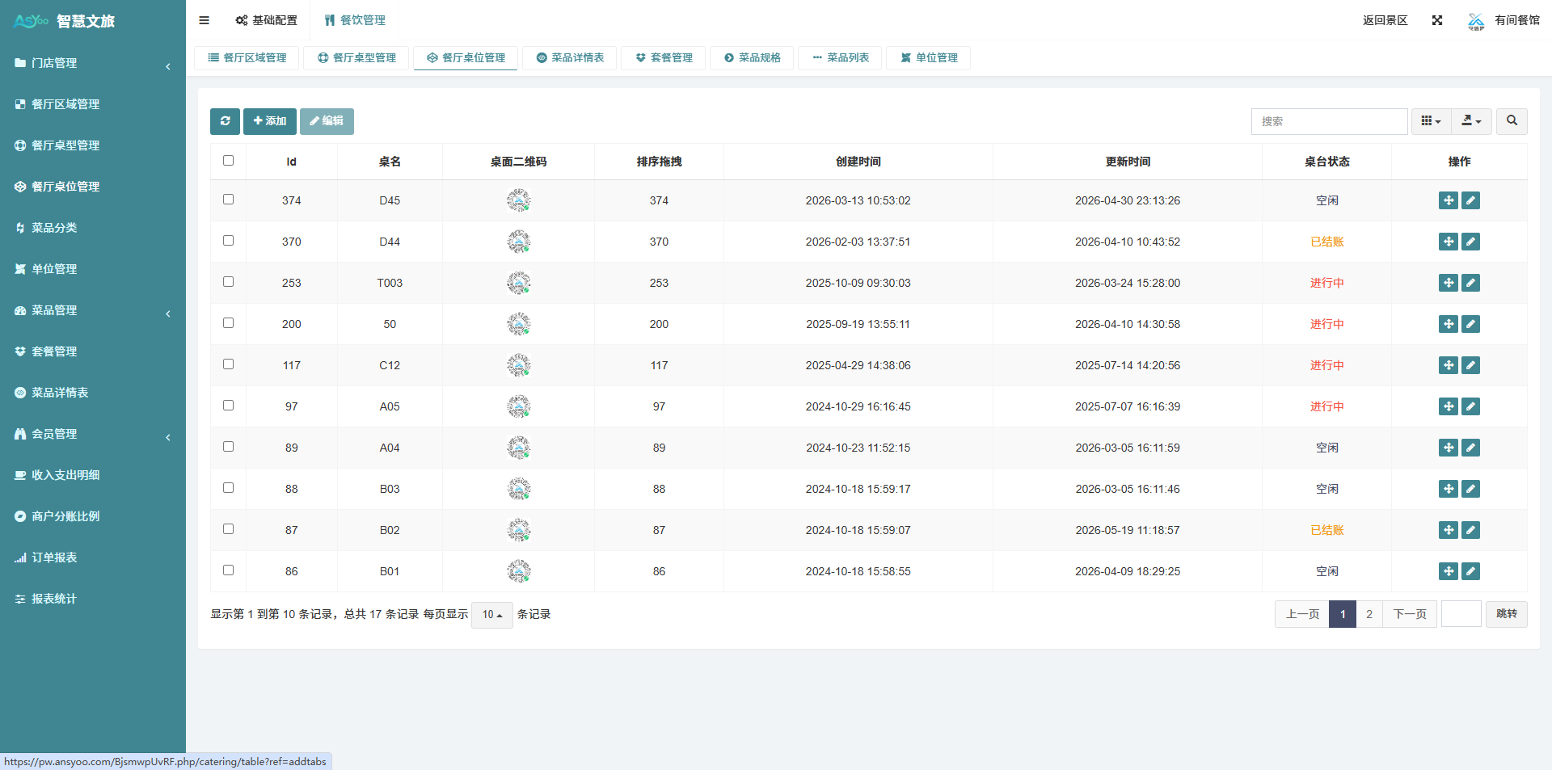Click the fullscreen expand icon in header
1552x770 pixels.
(1437, 20)
